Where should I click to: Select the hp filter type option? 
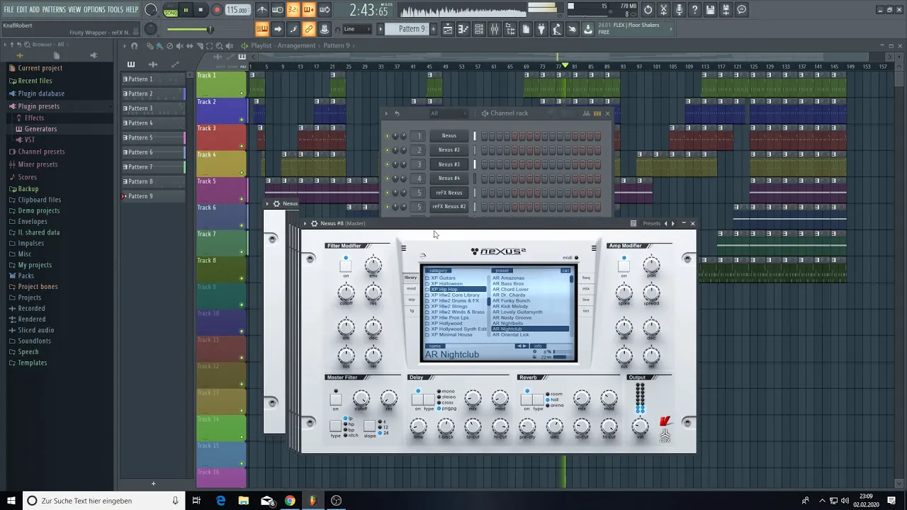click(350, 424)
